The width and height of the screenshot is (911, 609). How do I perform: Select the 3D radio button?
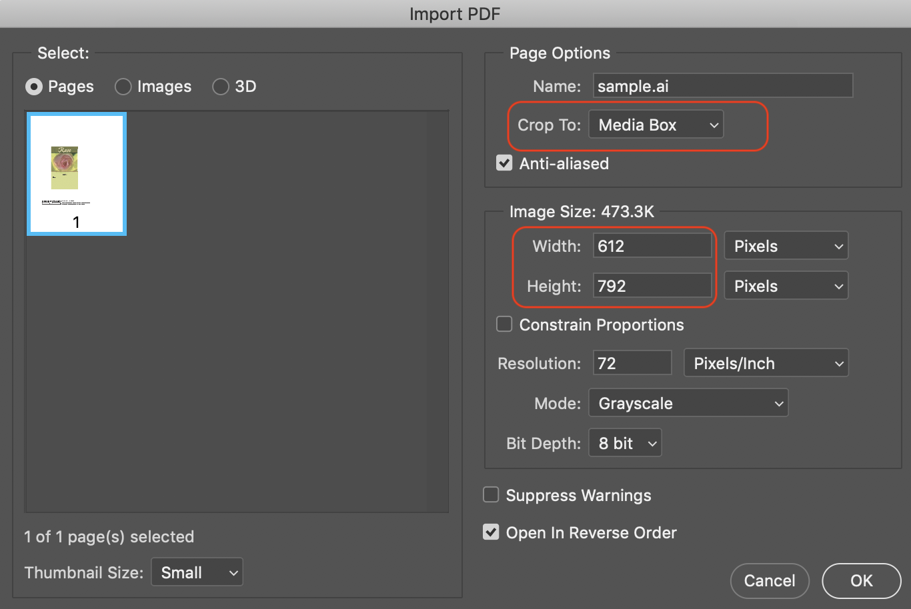point(221,87)
